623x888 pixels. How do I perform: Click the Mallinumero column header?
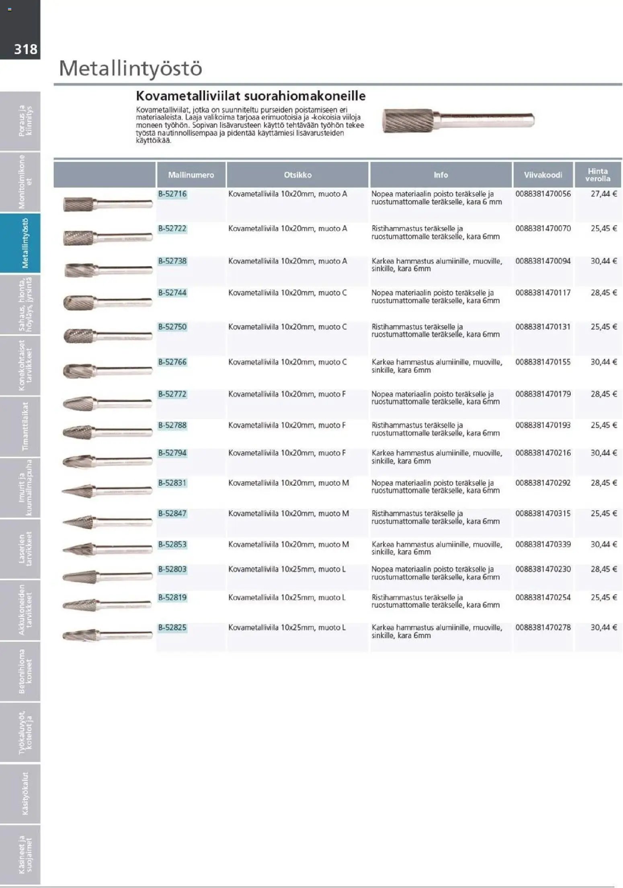tap(191, 175)
